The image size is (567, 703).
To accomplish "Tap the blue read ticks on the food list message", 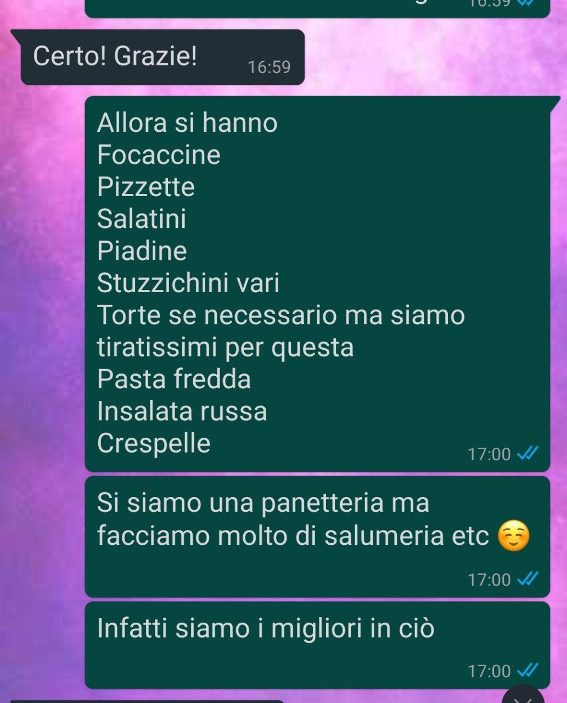I will tap(529, 454).
